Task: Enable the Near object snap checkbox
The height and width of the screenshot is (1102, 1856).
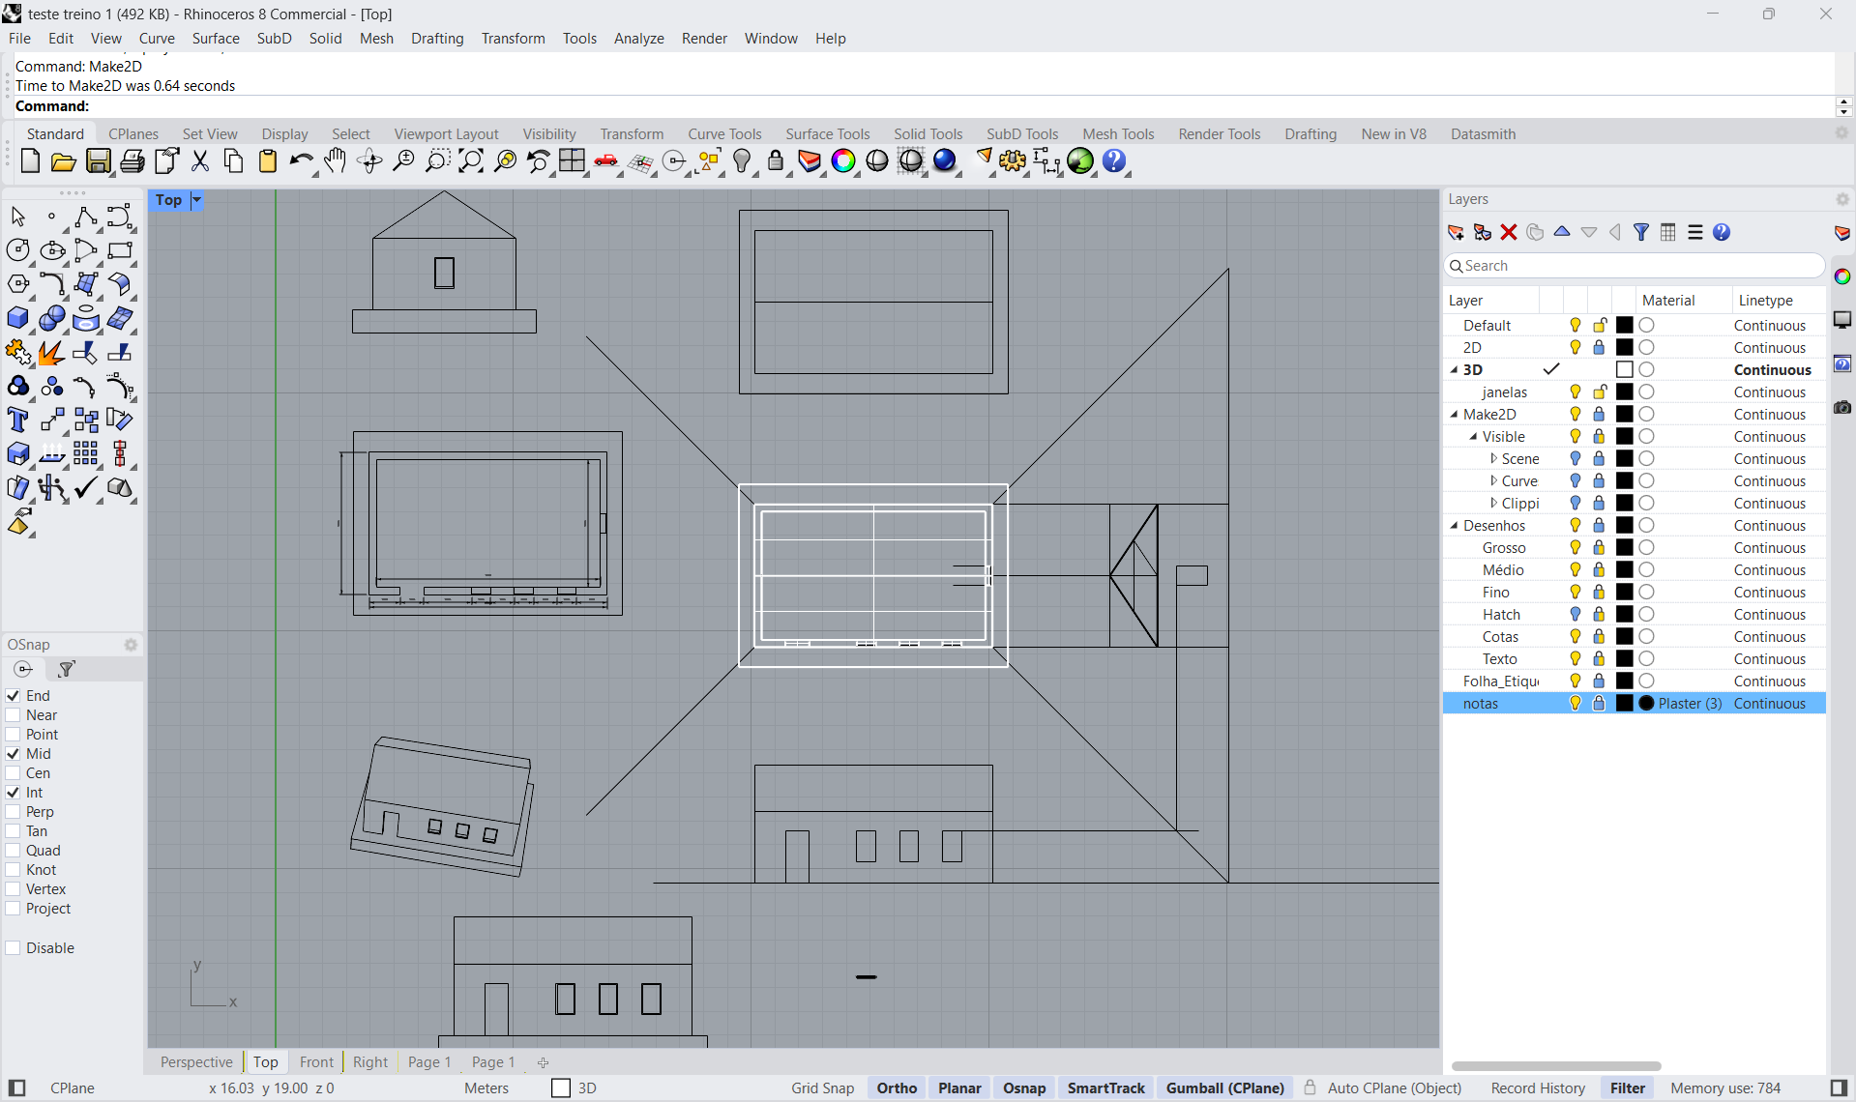Action: click(14, 715)
